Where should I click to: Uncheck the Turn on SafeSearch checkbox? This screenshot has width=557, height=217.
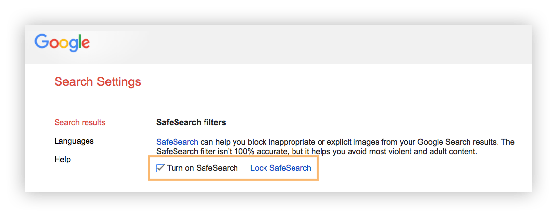[160, 168]
